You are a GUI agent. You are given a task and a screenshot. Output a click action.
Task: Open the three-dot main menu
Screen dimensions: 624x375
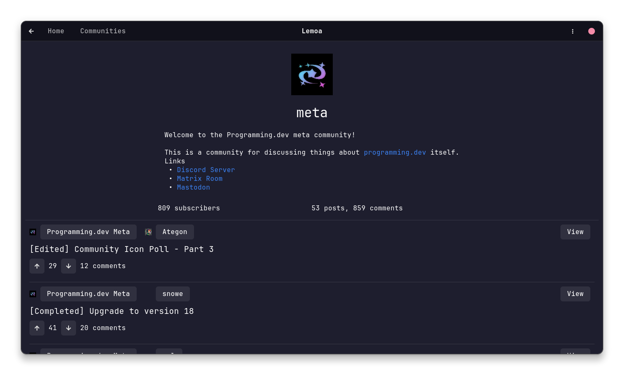pos(572,31)
